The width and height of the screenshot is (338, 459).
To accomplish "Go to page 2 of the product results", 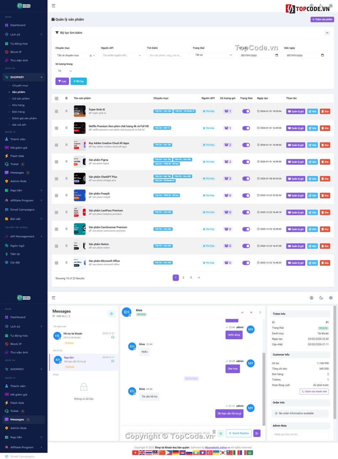I will [183, 277].
